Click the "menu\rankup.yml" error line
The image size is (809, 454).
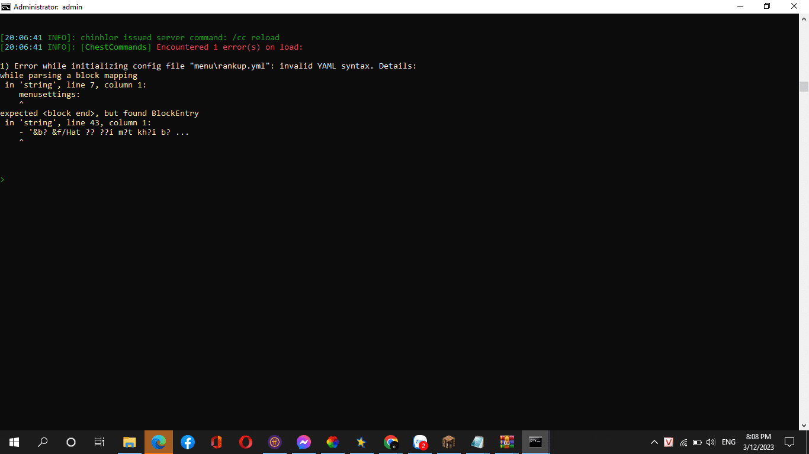(208, 66)
